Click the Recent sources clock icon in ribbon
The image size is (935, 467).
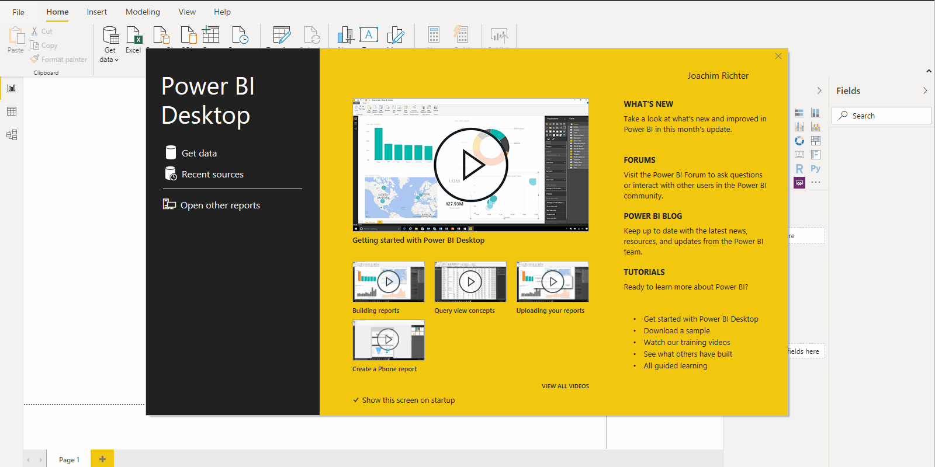coord(240,35)
